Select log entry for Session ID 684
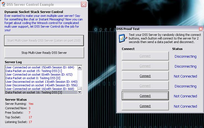 pos(40,67)
